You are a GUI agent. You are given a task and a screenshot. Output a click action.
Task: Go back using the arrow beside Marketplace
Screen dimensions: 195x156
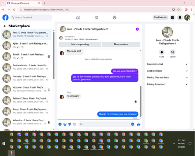[5, 26]
